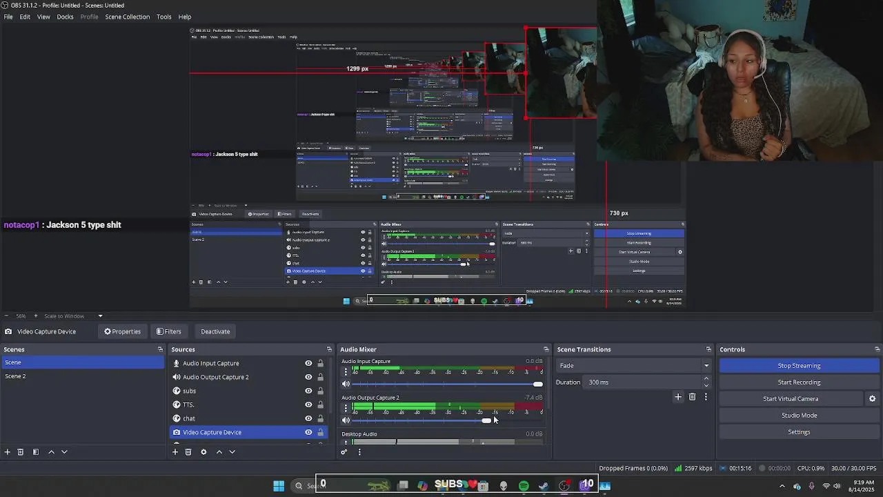
Task: Add a new source with plus icon
Action: [x=175, y=452]
